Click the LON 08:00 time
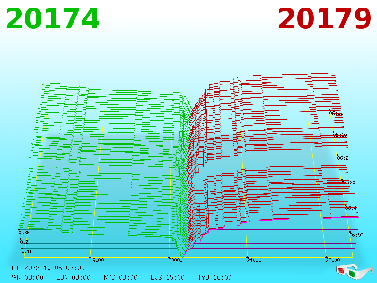The image size is (377, 283). (x=74, y=277)
